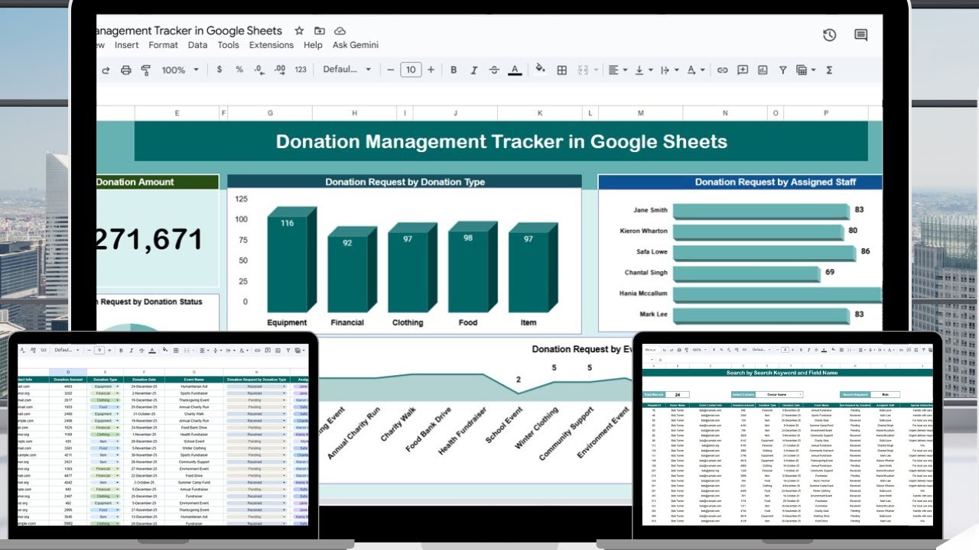Open the Tools menu
This screenshot has width=979, height=550.
(x=228, y=45)
